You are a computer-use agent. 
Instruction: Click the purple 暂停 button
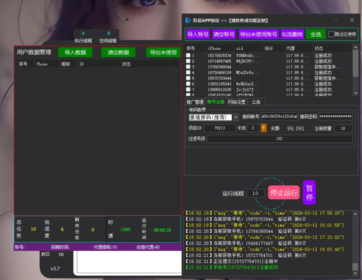(309, 192)
